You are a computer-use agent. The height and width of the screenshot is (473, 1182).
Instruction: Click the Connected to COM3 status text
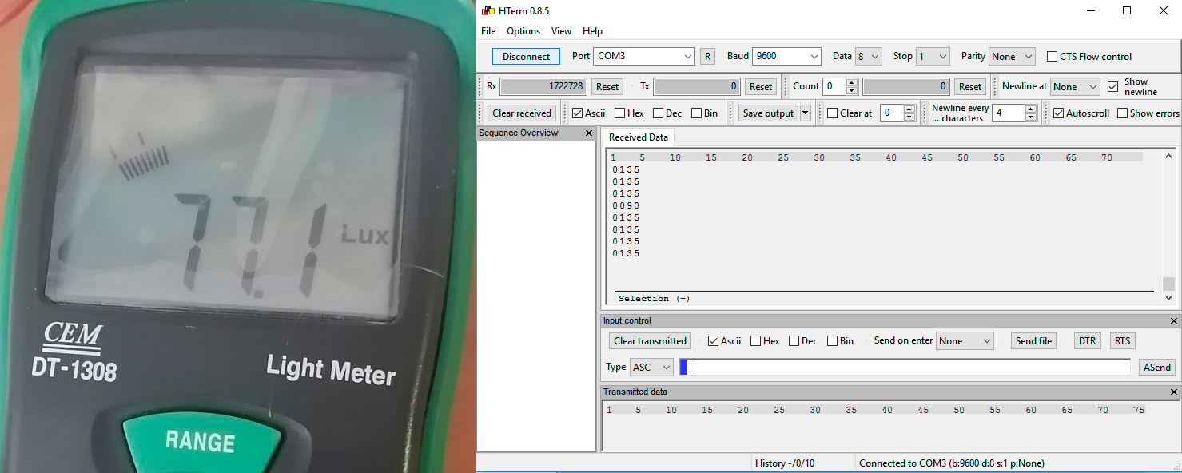click(x=951, y=463)
